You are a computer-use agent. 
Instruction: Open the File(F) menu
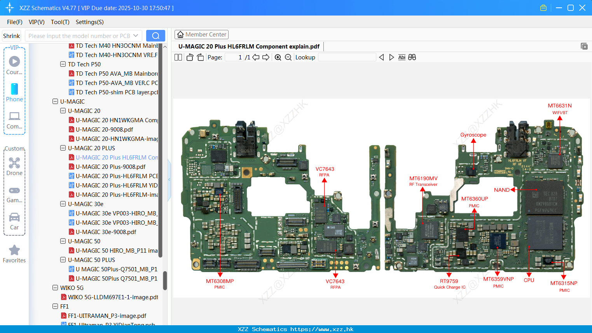pos(15,22)
